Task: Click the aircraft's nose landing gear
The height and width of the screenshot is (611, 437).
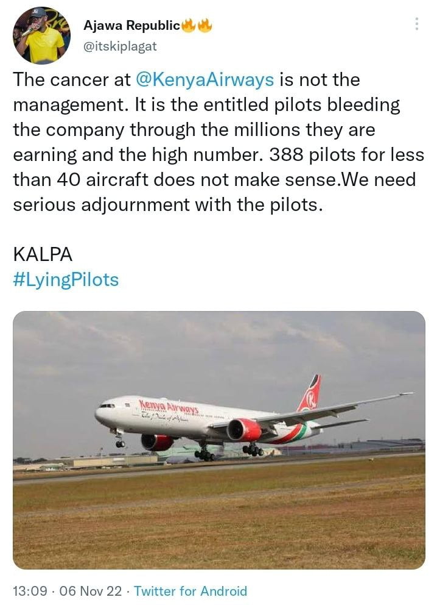Action: pyautogui.click(x=119, y=441)
